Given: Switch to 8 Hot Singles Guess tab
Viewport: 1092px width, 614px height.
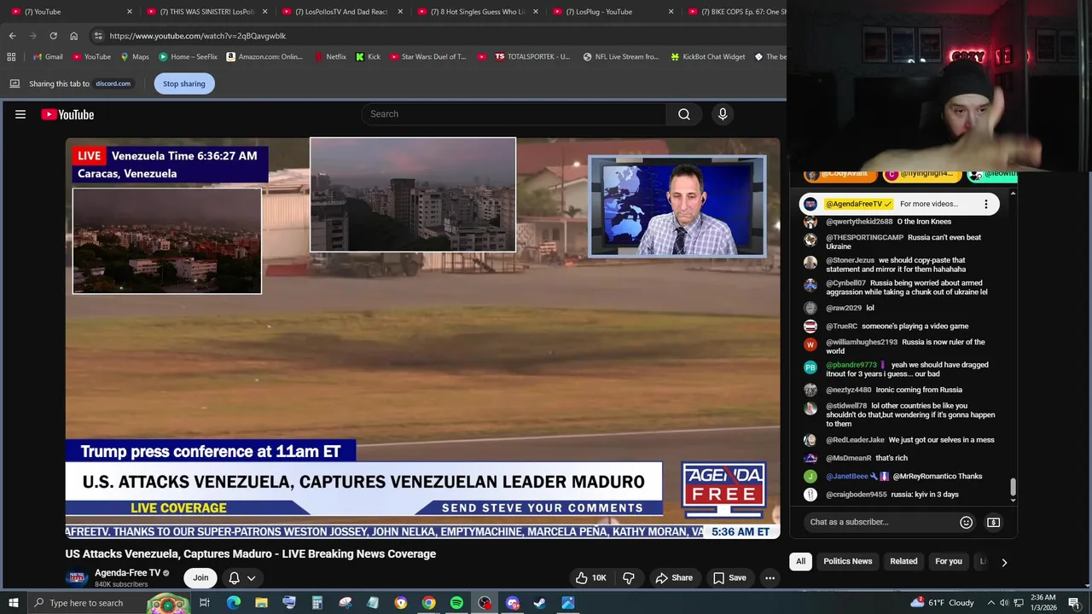Looking at the screenshot, I should 478,12.
